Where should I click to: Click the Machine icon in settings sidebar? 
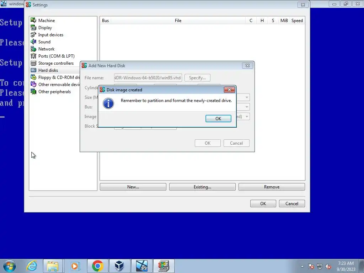click(33, 20)
